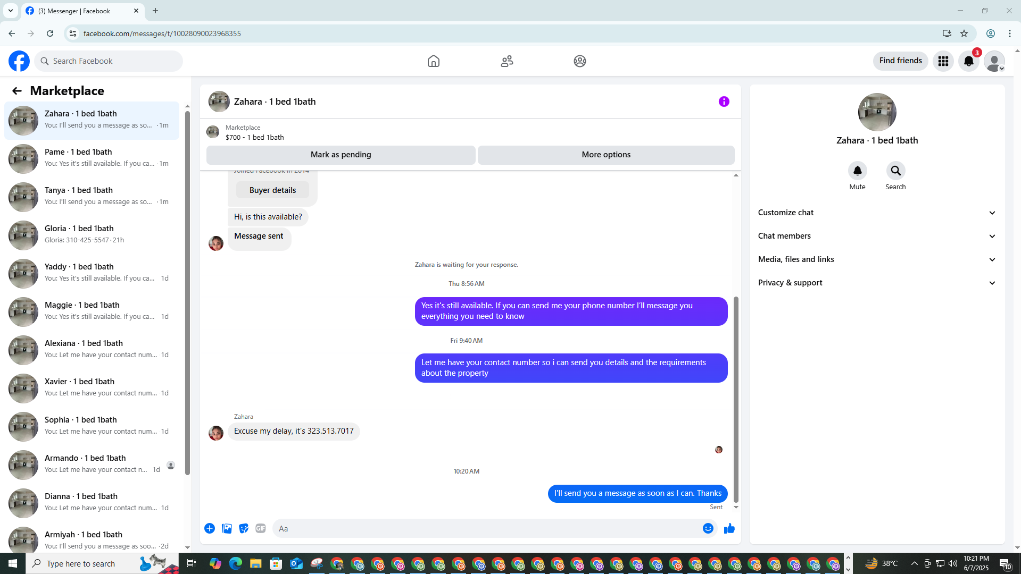Select the Dianna conversation

coord(92,502)
